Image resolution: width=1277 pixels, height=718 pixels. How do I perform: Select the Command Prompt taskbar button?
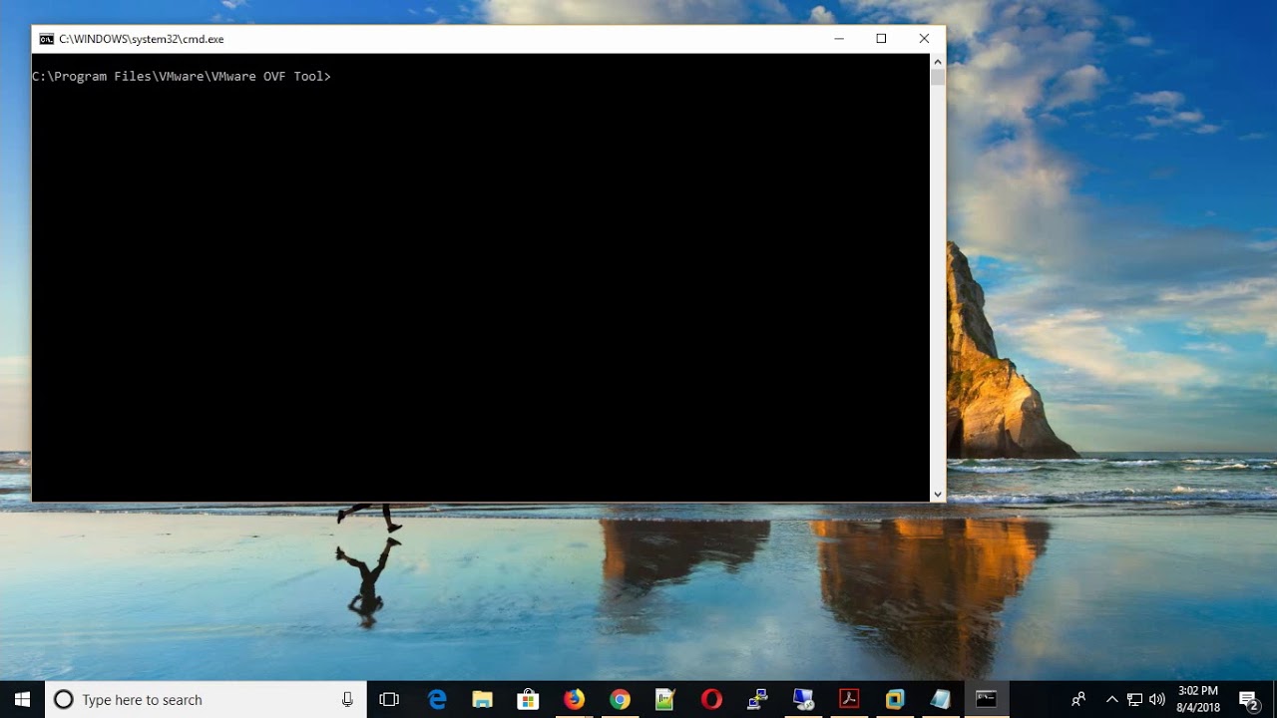click(x=986, y=699)
